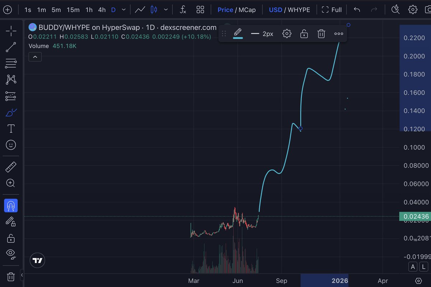The height and width of the screenshot is (287, 431).
Task: Click the current price label 0.02436
Action: (x=416, y=216)
